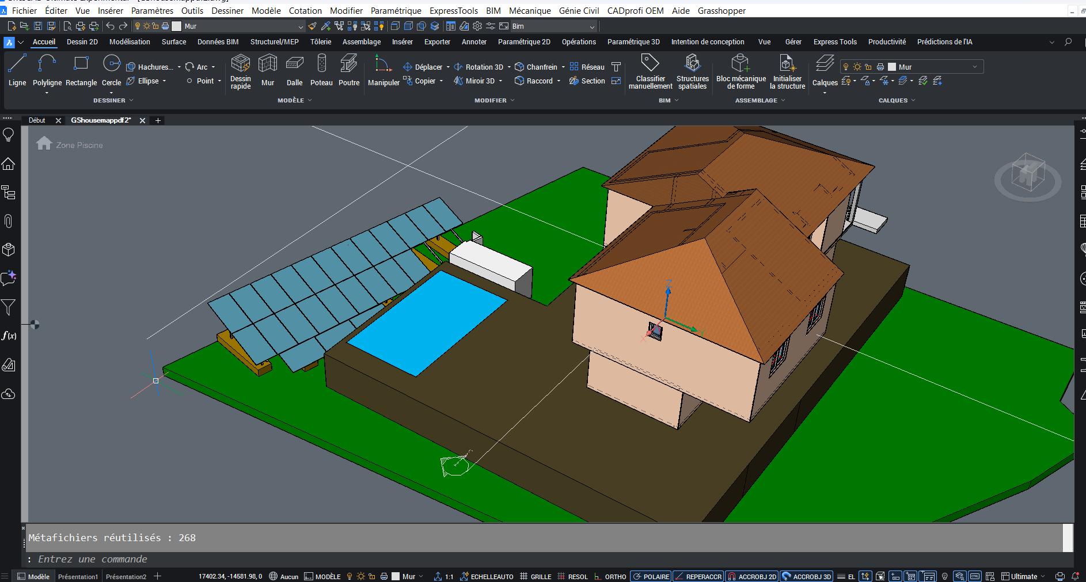The height and width of the screenshot is (582, 1086).
Task: Click white layer color swatch in status bar
Action: (x=396, y=576)
